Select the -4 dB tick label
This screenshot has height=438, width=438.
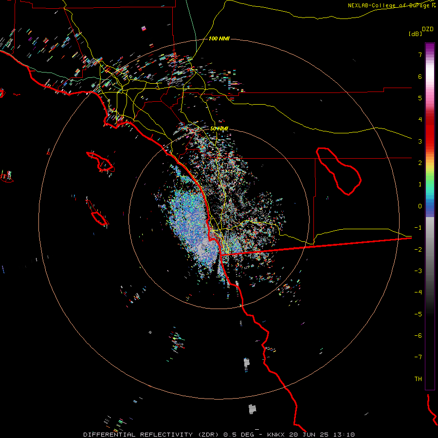tap(418, 292)
